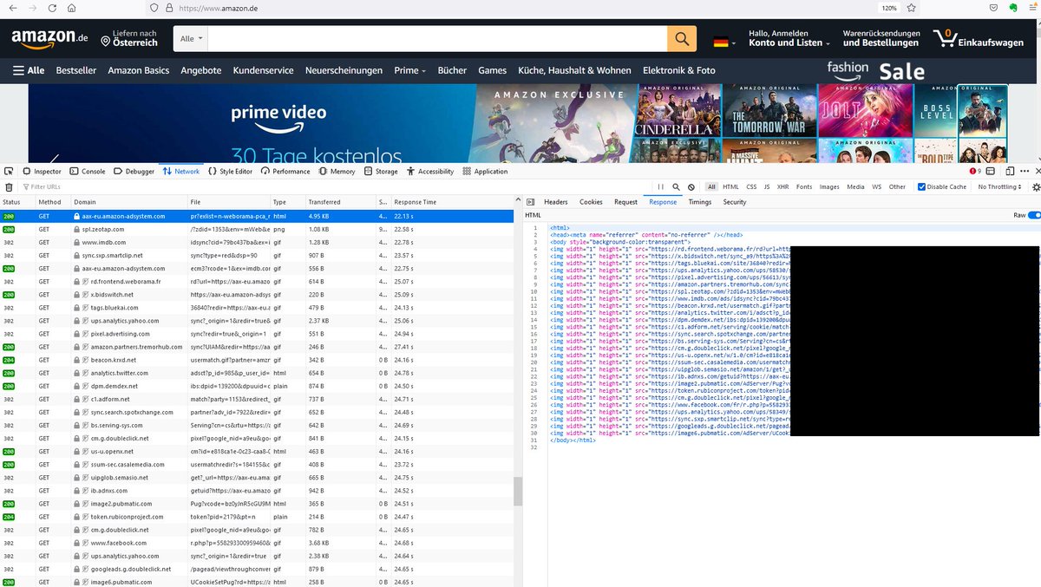Open the request blocking icon
This screenshot has height=587, width=1041.
pyautogui.click(x=691, y=186)
